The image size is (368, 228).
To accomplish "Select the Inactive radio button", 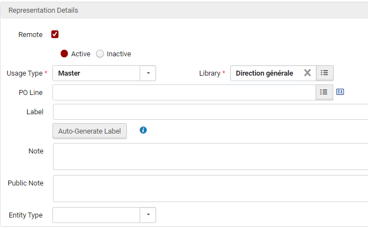I will click(x=100, y=54).
